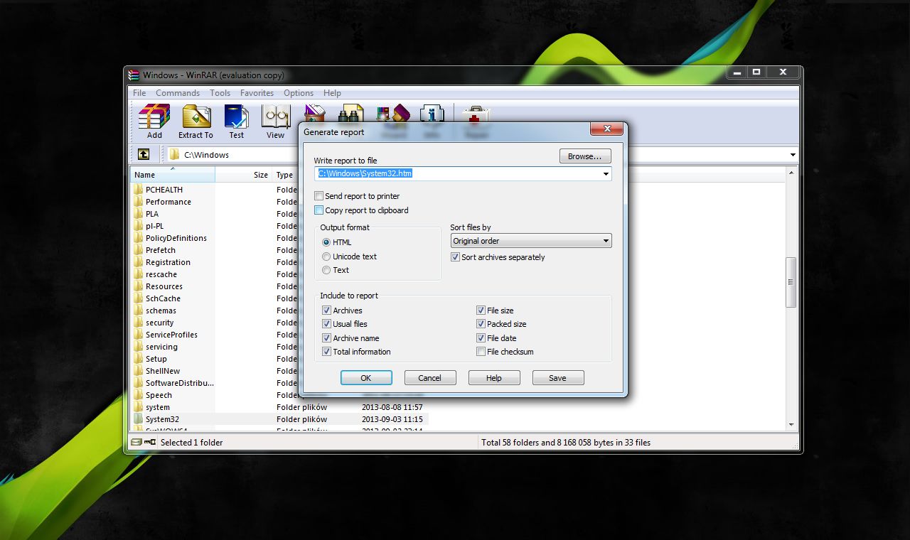Select the Text output format radio

326,270
